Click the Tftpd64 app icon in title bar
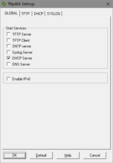 (x=4, y=4)
